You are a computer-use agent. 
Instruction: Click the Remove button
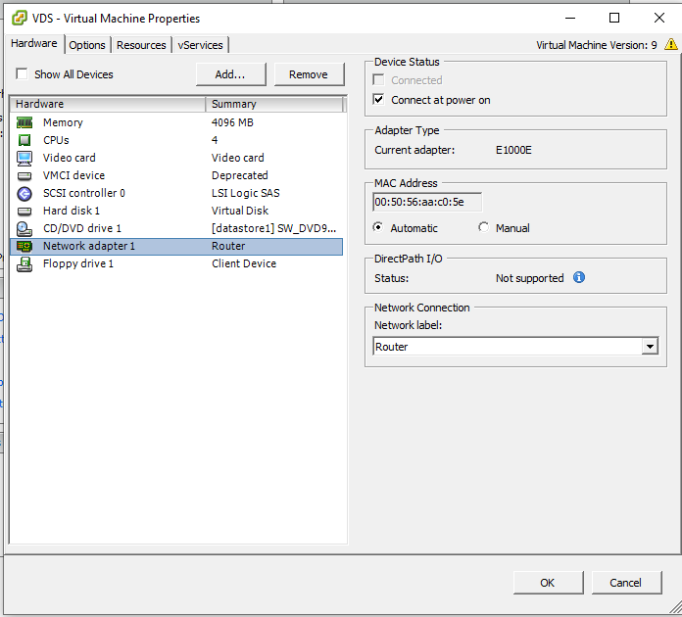coord(309,74)
